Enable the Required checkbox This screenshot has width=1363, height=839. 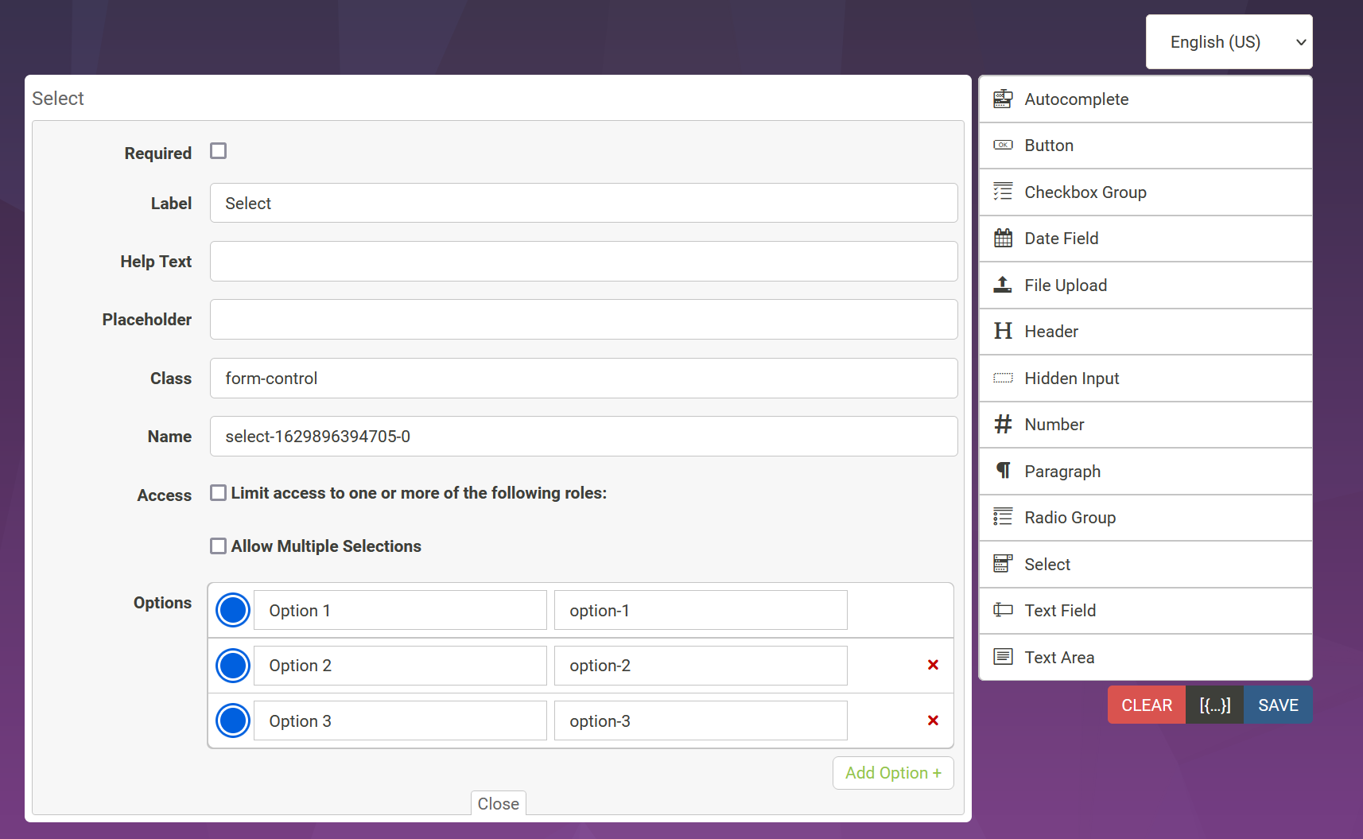[219, 151]
